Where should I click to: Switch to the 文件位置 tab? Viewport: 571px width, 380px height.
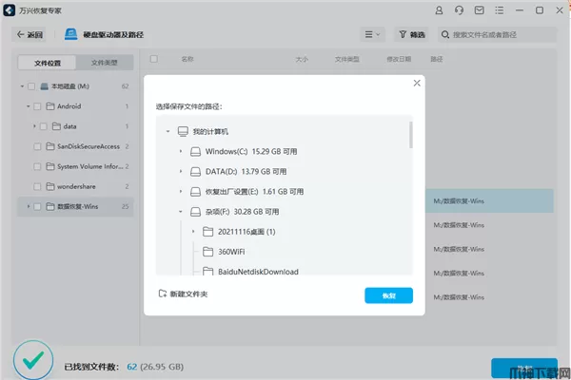pyautogui.click(x=48, y=63)
